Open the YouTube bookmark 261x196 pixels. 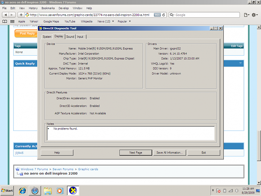pyautogui.click(x=70, y=21)
